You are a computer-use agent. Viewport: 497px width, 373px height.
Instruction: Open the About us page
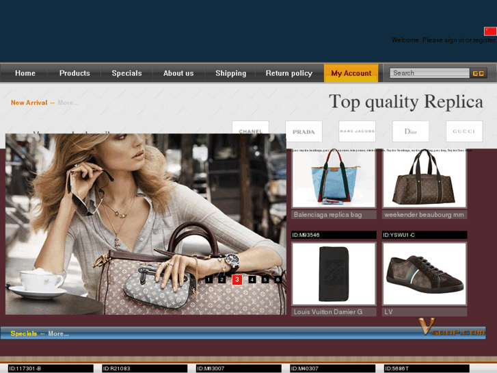178,73
